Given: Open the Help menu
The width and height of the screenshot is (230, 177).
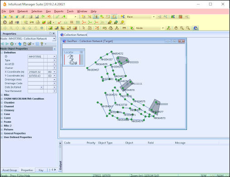Looking at the screenshot, I should [94, 11].
